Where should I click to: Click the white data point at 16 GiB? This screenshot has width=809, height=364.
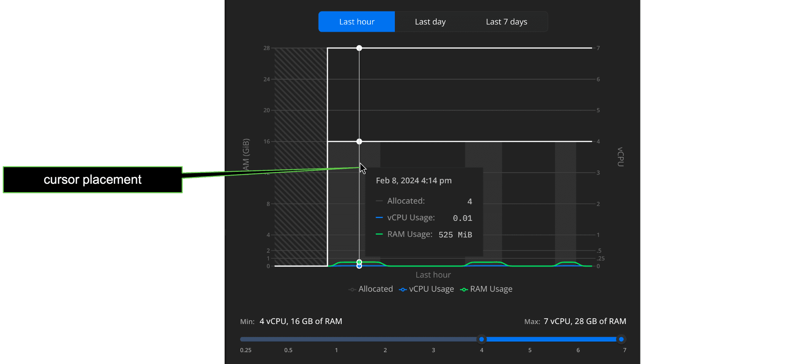(359, 142)
